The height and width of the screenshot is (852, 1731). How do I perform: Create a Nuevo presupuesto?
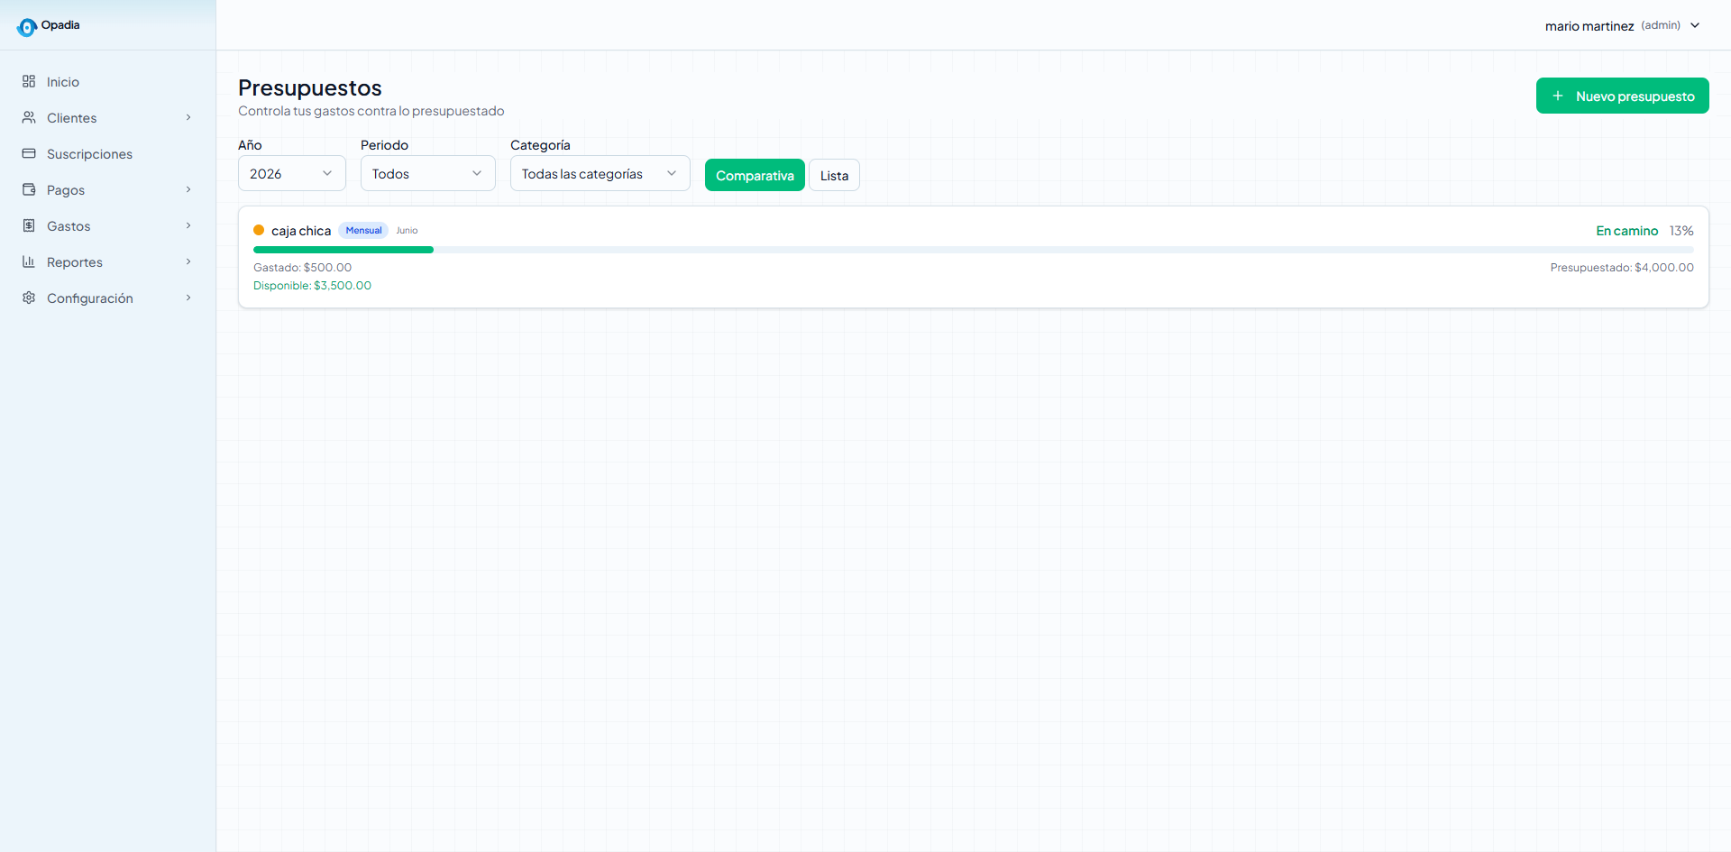1623,96
